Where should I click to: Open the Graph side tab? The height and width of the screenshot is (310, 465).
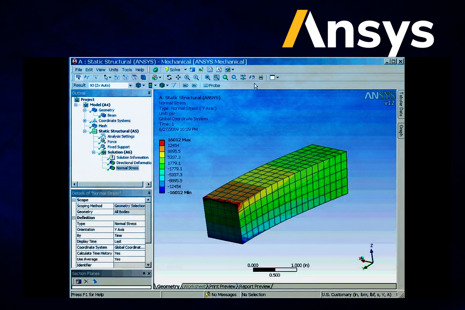401,131
